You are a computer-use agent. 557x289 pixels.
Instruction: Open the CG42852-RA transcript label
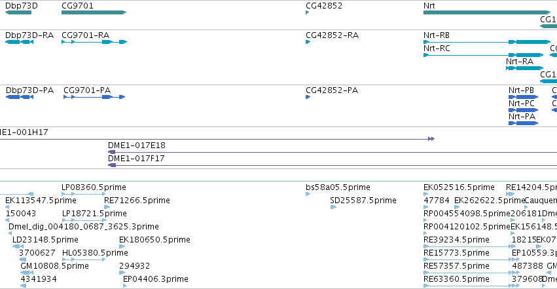[x=332, y=35]
